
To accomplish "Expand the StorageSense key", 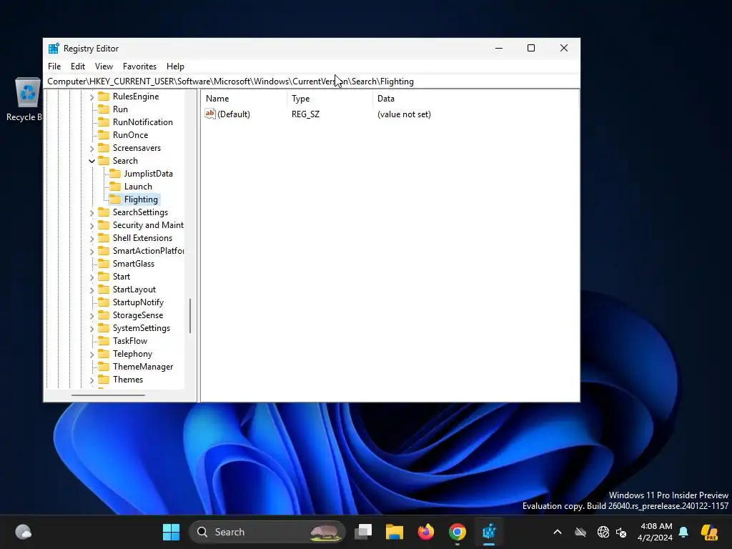I will point(92,315).
